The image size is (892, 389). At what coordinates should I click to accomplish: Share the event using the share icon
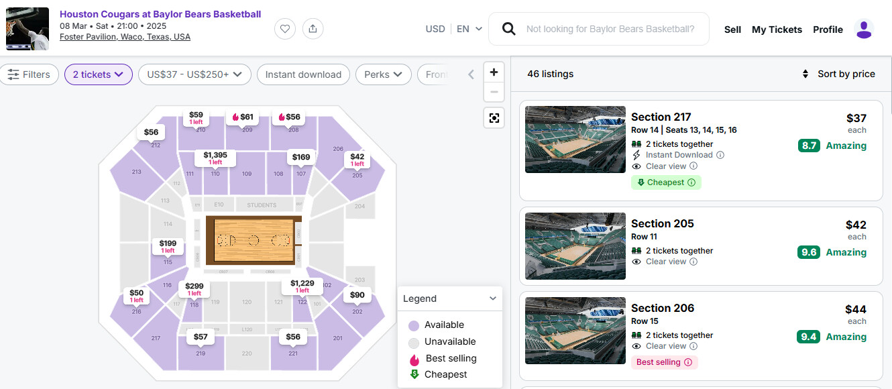[x=313, y=29]
